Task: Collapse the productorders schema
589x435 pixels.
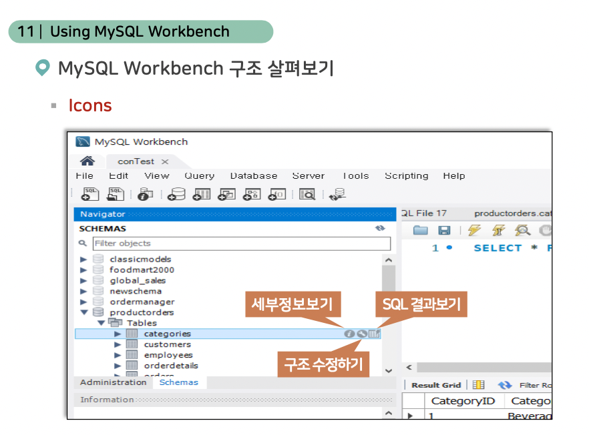Action: 84,312
